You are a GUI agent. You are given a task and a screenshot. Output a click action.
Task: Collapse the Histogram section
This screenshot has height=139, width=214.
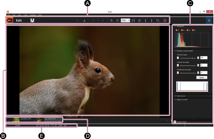click(175, 26)
